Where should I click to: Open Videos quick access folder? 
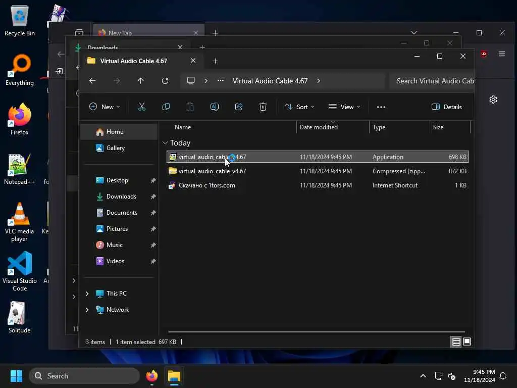(x=119, y=261)
